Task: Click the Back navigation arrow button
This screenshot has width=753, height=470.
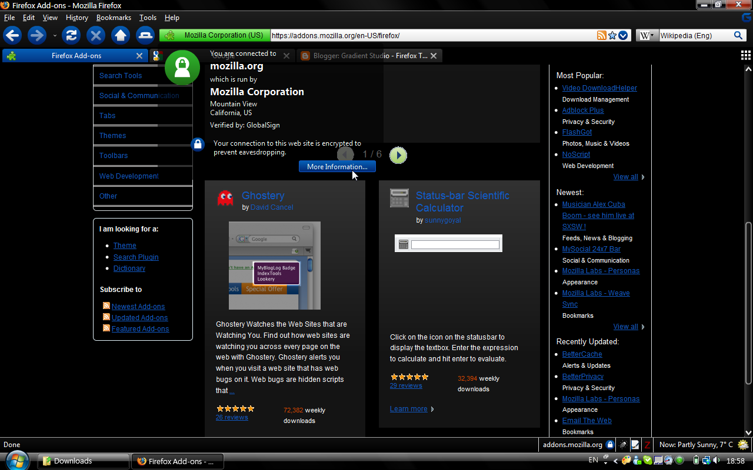Action: 13,35
